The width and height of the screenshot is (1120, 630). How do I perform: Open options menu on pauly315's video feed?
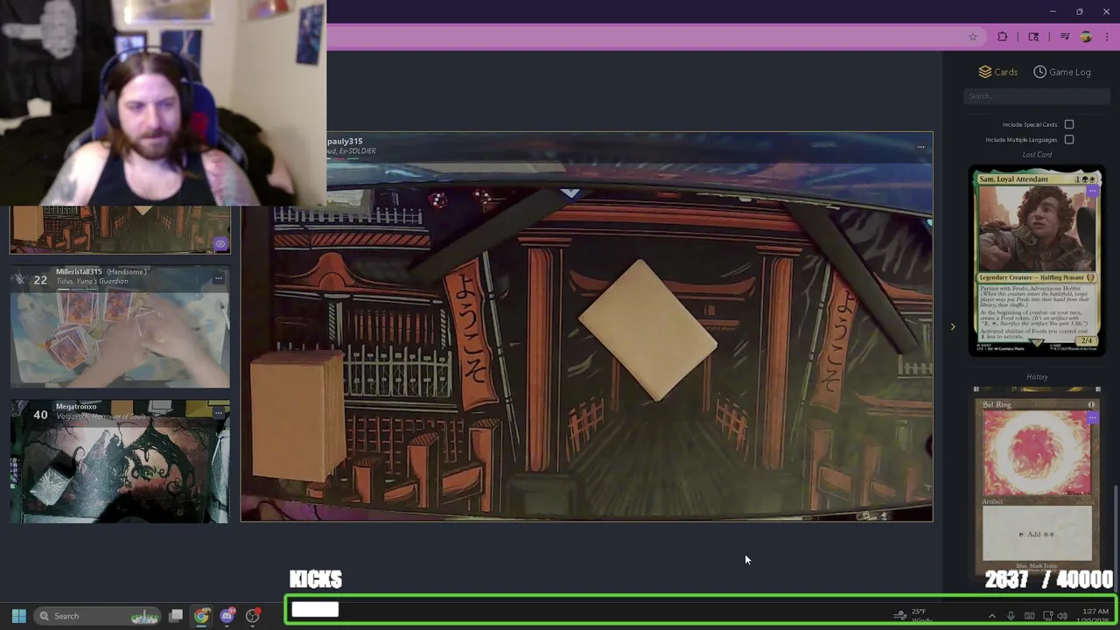point(920,147)
